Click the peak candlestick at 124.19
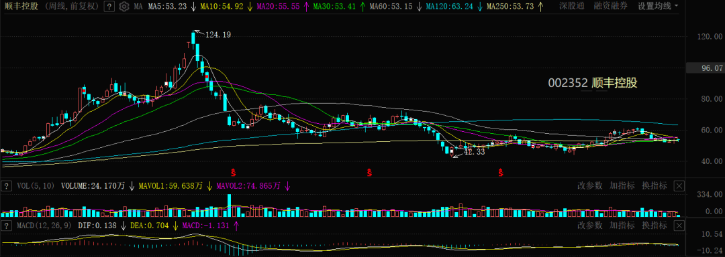 pyautogui.click(x=193, y=38)
